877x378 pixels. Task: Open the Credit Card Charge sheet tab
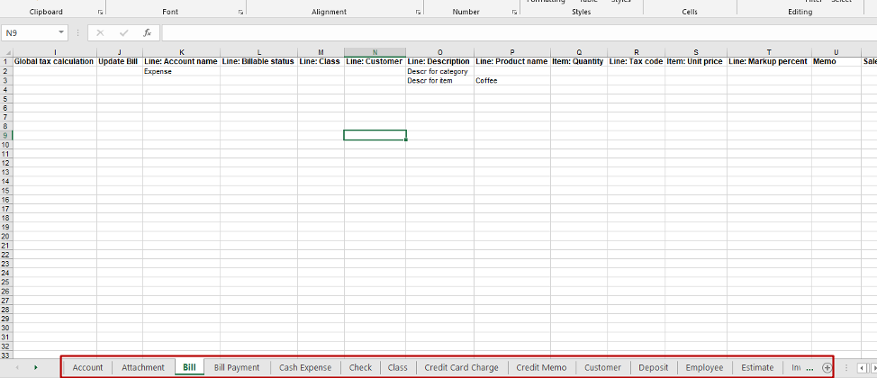click(x=461, y=367)
